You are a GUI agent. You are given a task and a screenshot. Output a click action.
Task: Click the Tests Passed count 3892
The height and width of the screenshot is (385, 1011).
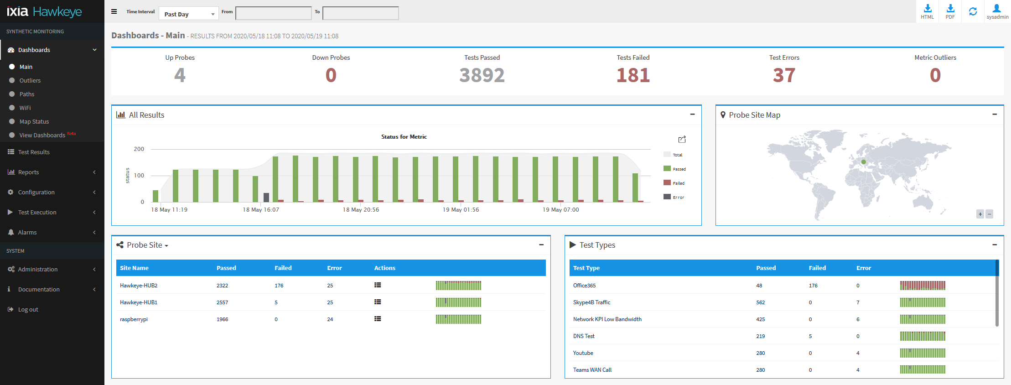482,75
